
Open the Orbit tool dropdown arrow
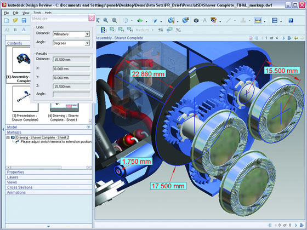coord(132,21)
